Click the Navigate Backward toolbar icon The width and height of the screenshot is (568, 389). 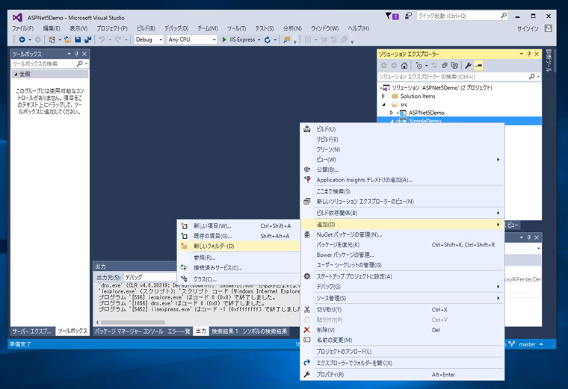(x=22, y=40)
